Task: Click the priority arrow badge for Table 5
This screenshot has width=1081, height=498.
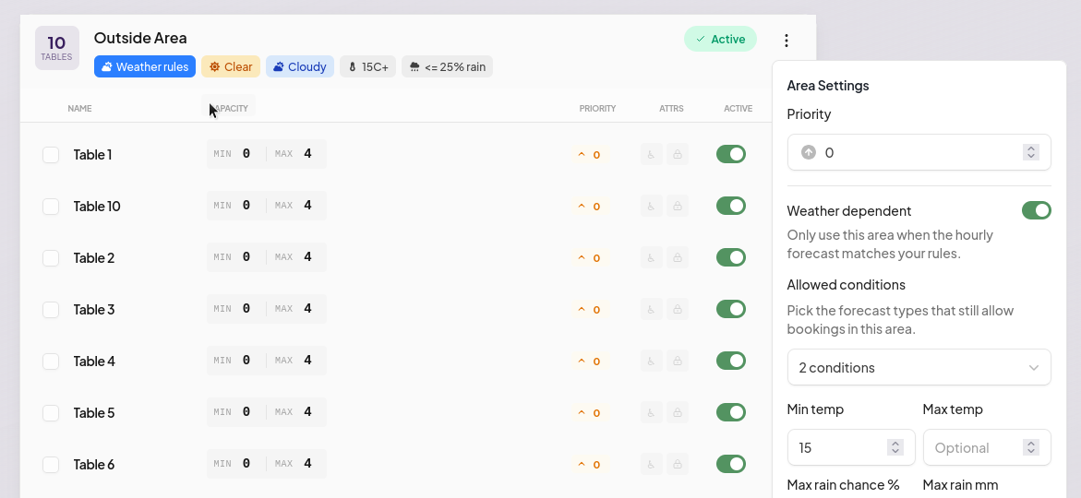Action: [589, 413]
